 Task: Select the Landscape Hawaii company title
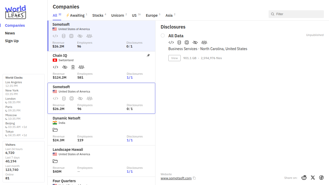(x=68, y=150)
